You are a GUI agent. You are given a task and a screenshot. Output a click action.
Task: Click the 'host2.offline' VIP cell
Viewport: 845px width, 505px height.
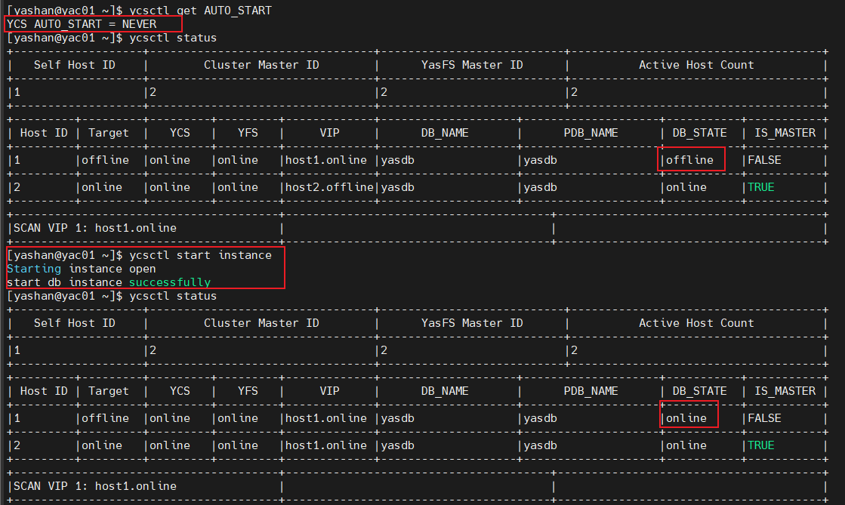[329, 187]
